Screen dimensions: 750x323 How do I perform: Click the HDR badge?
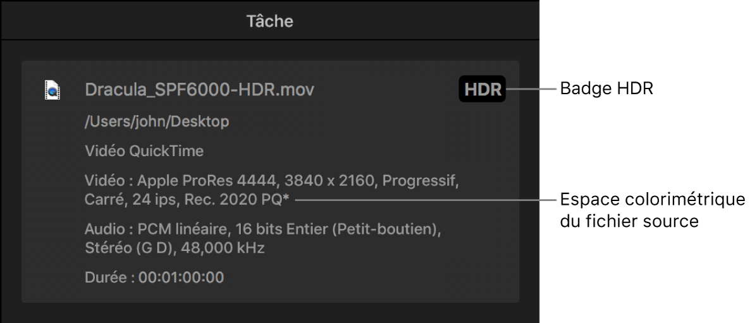(x=482, y=90)
